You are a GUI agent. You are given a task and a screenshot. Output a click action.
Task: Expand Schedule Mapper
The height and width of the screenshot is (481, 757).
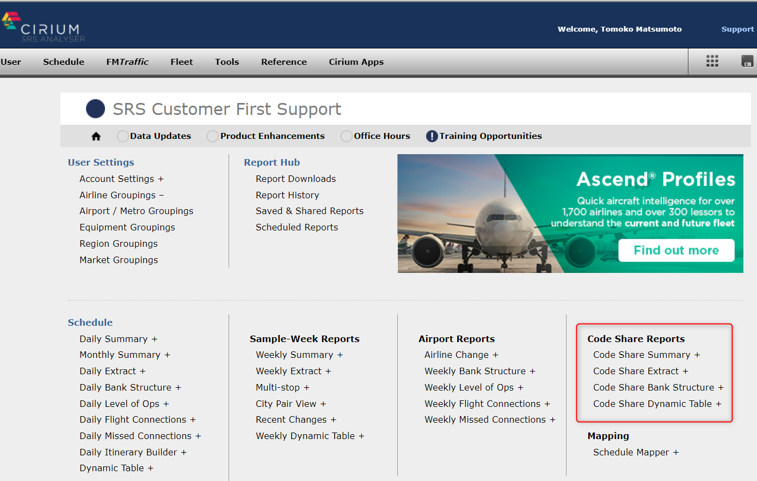(636, 452)
